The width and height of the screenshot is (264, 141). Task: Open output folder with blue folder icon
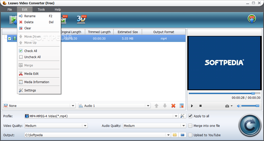point(182,135)
